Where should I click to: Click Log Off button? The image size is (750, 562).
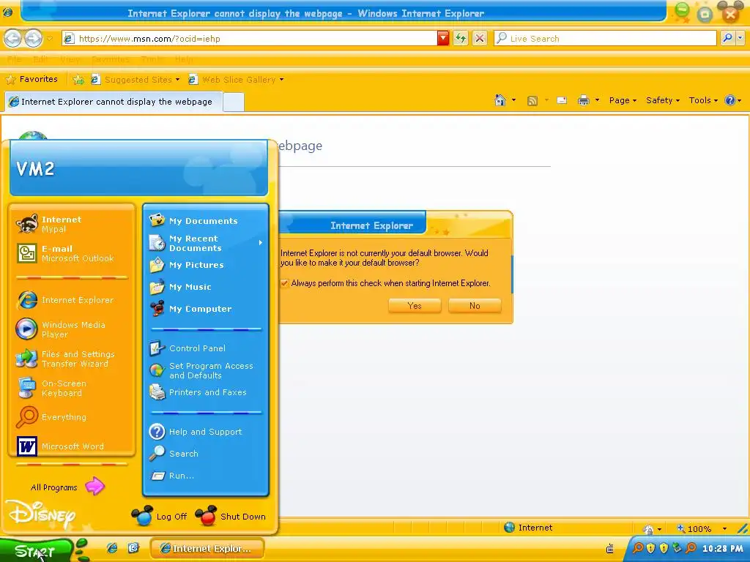tap(160, 516)
